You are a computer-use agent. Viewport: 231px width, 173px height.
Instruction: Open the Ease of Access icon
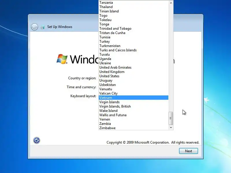coord(37,140)
